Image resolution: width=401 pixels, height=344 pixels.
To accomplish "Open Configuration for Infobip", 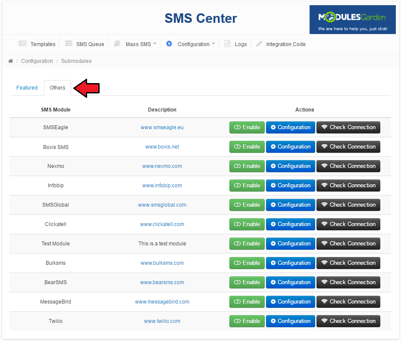I will (x=291, y=186).
